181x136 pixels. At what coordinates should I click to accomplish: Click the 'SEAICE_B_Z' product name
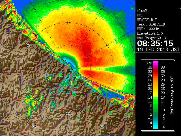point(147,20)
